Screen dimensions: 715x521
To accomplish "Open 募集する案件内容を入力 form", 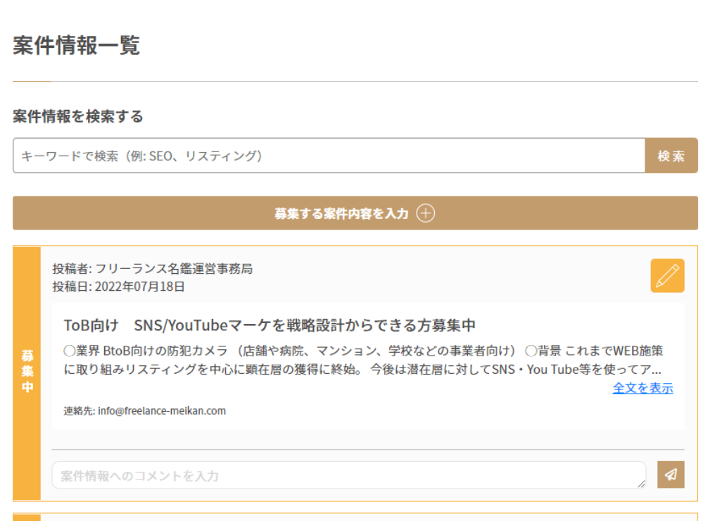I will pos(355,213).
